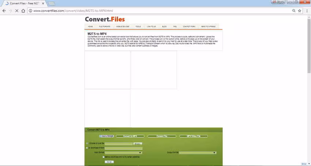The width and height of the screenshot is (311, 166).
Task: Open the browser home page icon
Action: click(x=23, y=11)
